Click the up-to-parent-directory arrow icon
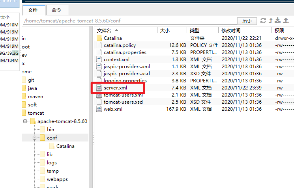This screenshot has height=188, width=294. [271, 20]
